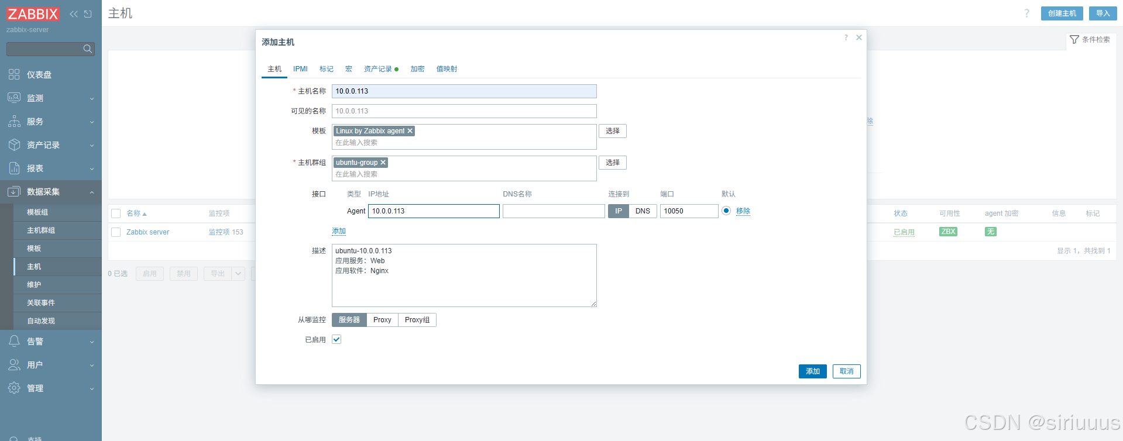This screenshot has height=441, width=1123.
Task: Click the DNS name input field
Action: point(554,211)
